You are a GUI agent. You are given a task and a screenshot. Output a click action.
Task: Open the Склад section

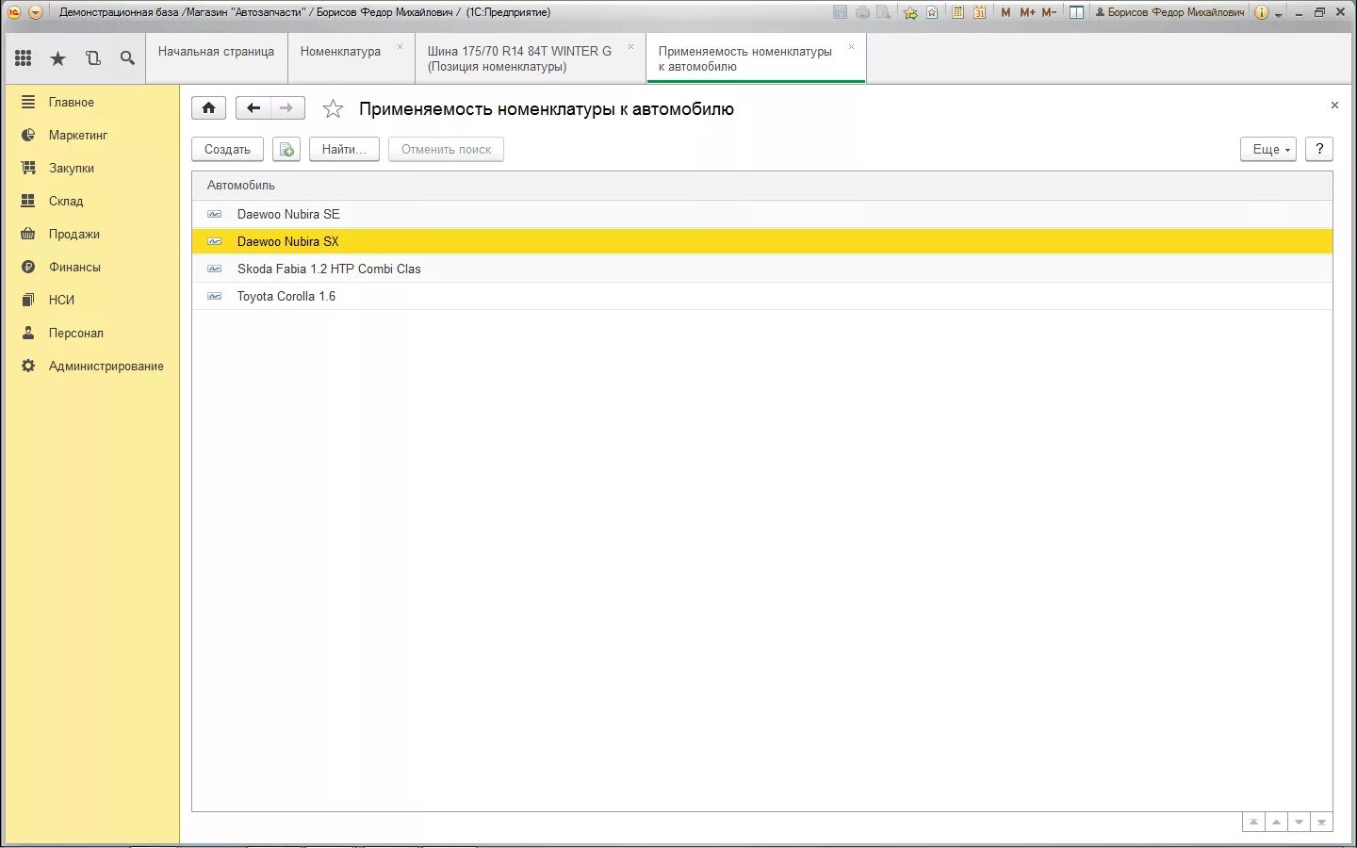[x=91, y=201]
